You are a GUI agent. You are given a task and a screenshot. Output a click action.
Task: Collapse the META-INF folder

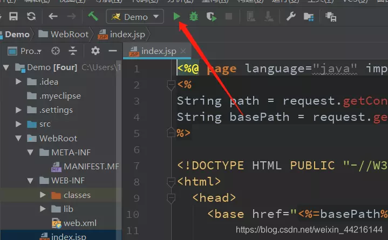30,152
